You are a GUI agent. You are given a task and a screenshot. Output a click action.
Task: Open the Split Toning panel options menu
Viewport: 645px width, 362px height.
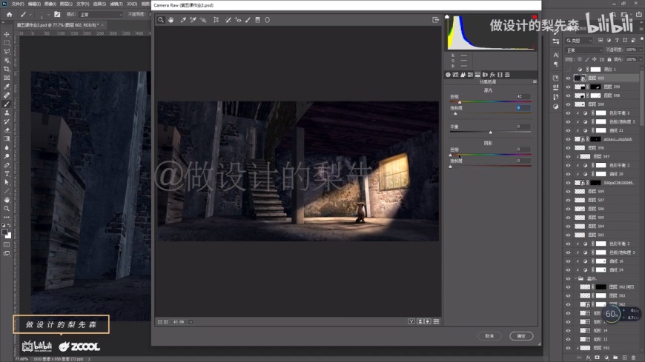click(x=535, y=81)
